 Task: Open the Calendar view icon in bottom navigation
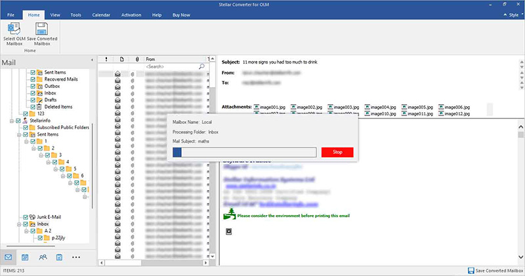(x=26, y=258)
